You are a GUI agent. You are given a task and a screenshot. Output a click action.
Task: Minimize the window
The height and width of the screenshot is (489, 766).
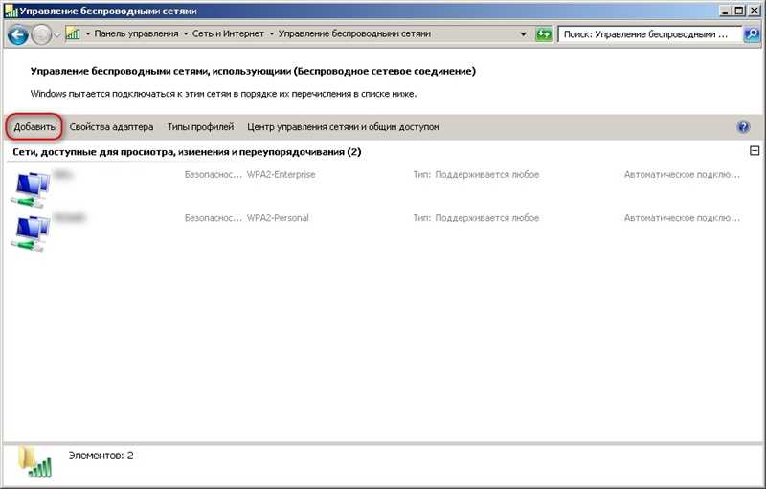(x=726, y=11)
